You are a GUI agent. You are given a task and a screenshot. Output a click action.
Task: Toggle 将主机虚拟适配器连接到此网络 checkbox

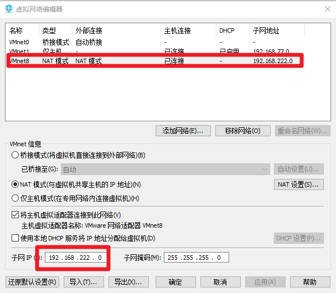pos(15,215)
